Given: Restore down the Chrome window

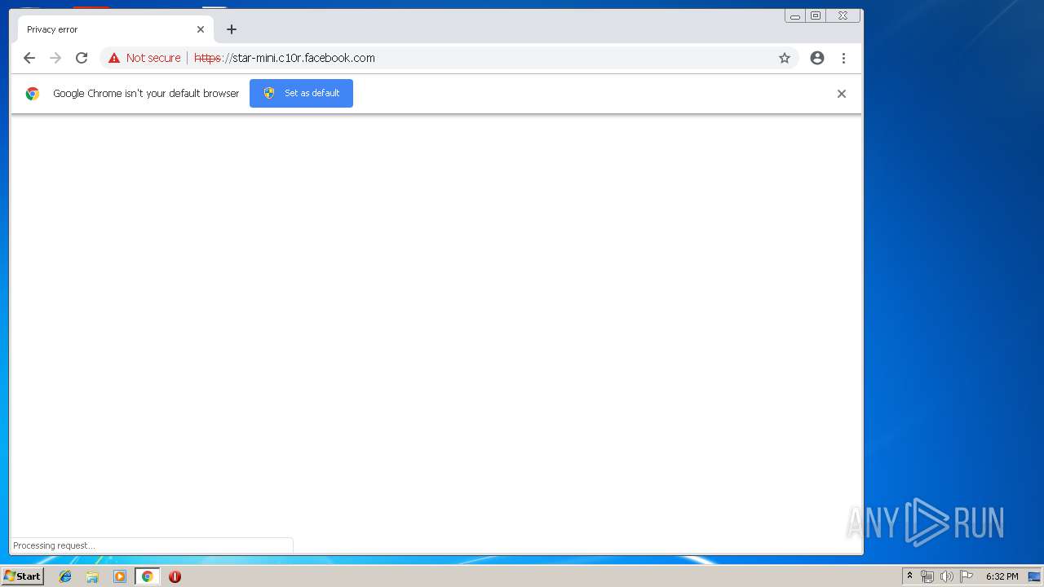Looking at the screenshot, I should coord(816,15).
